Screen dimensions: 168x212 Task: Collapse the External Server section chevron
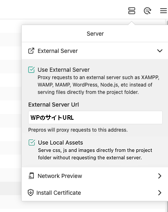pos(160,51)
